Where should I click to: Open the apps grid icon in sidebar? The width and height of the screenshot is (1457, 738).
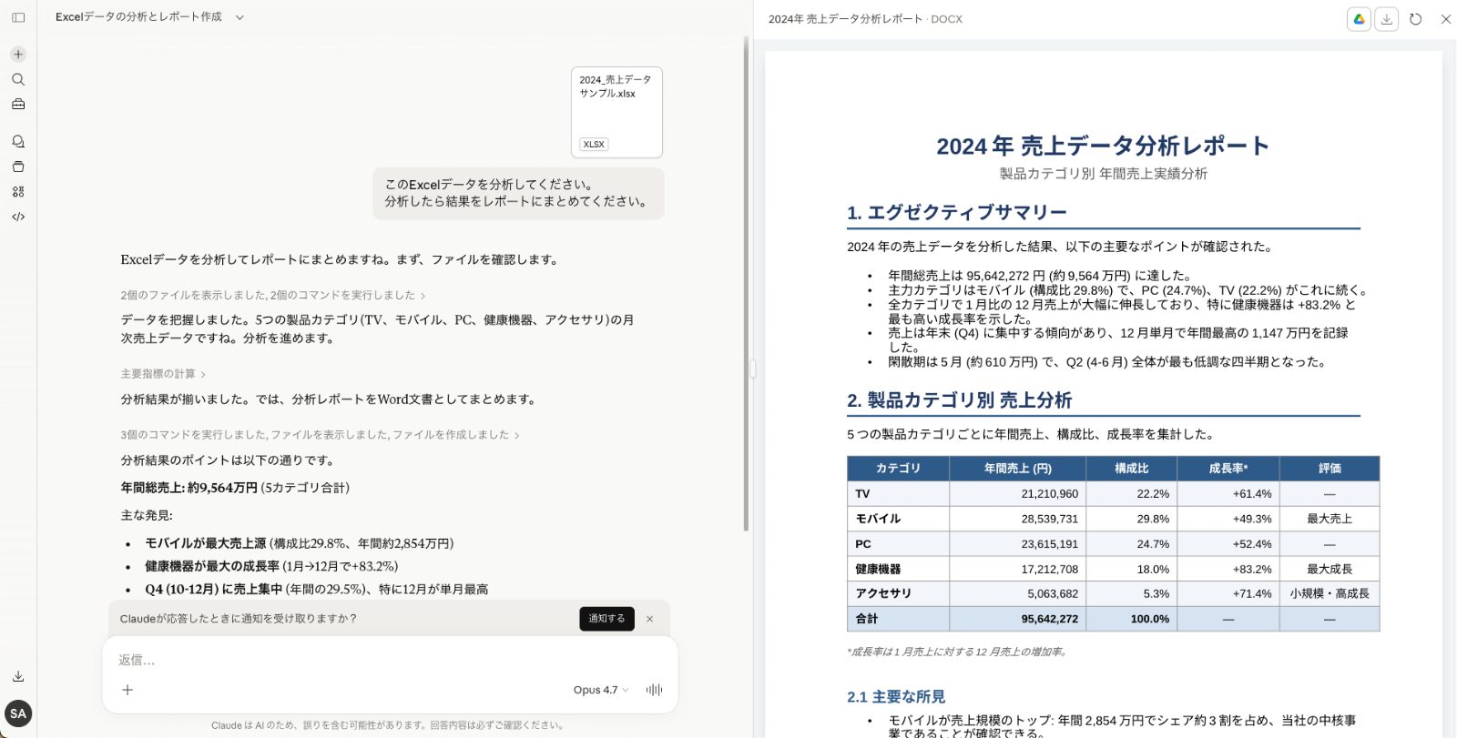tap(18, 192)
